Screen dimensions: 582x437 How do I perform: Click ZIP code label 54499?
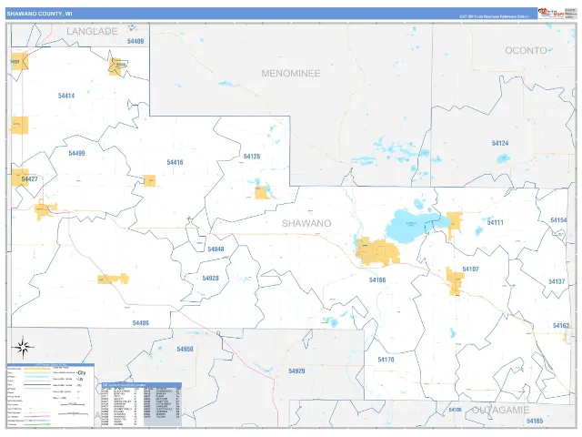[76, 153]
